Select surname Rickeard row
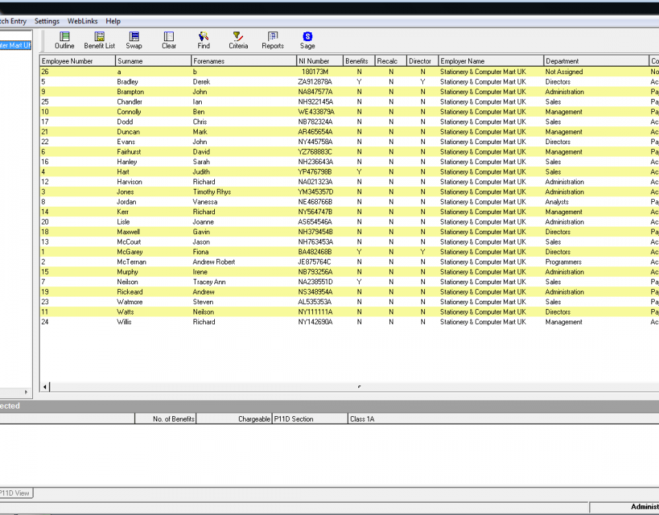Image resolution: width=659 pixels, height=515 pixels. pos(130,293)
